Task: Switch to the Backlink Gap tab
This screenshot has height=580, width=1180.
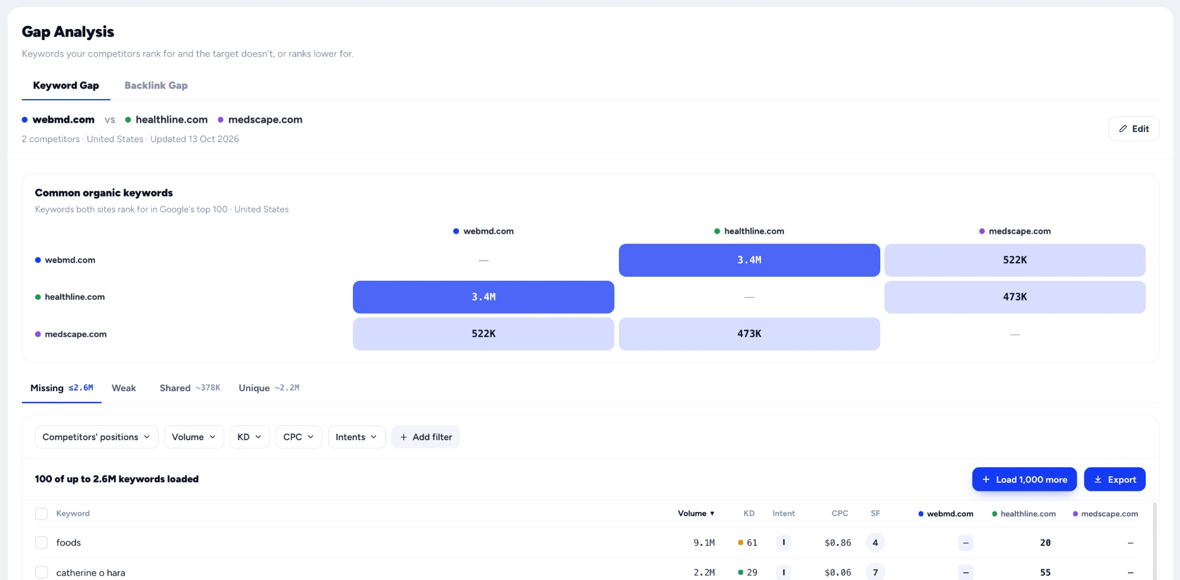Action: pyautogui.click(x=156, y=86)
